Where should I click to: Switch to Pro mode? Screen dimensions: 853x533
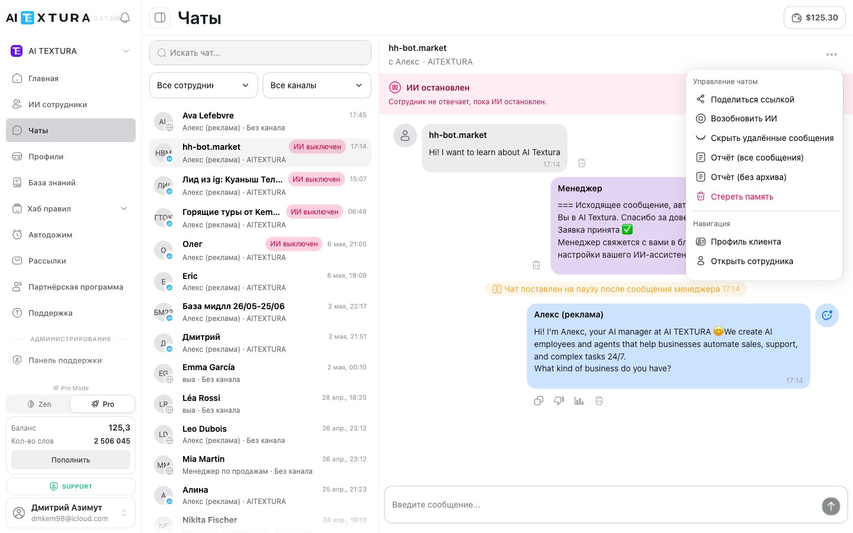click(102, 404)
